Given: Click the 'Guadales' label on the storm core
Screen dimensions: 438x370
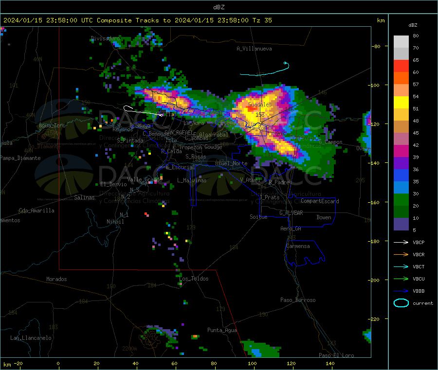Looking at the screenshot, I should (260, 105).
